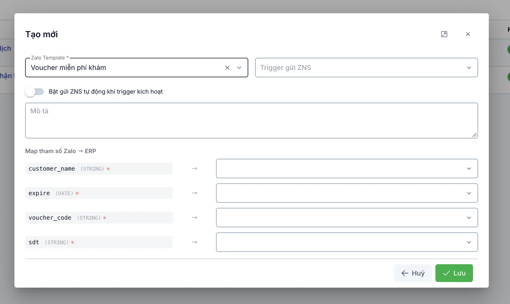
Task: Close the Tạo mới dialog
Action: tap(468, 34)
